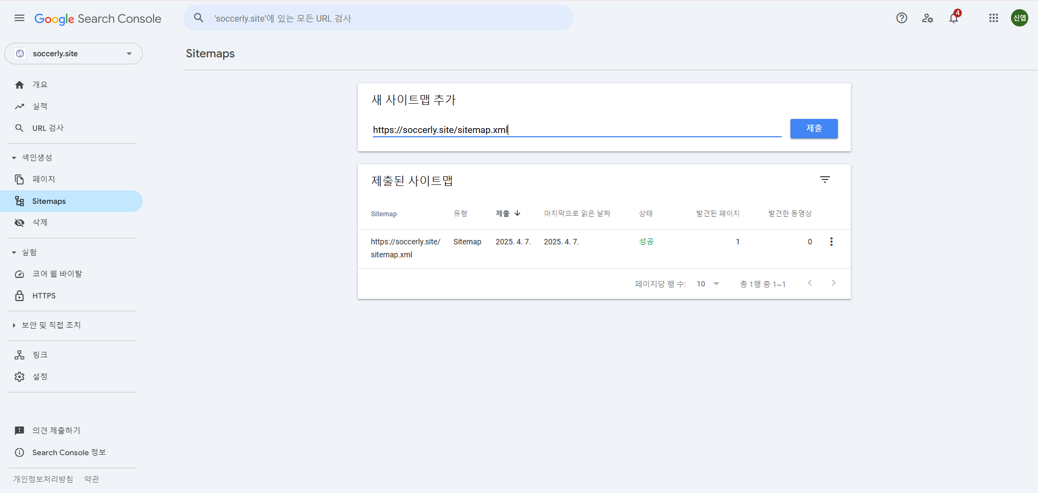
Task: Submit the sitemap with 제출 button
Action: (x=814, y=129)
